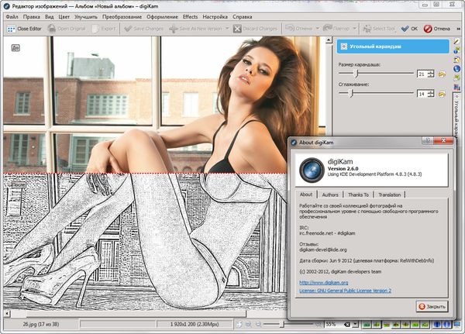465x334 pixels.
Task: Click the vertical scrollbar up arrow of canvas
Action: 329,40
